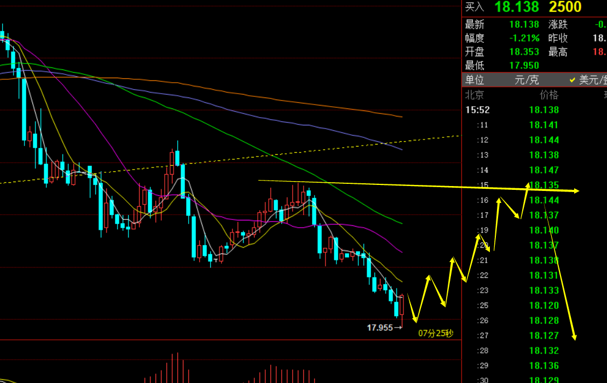Select the 元/克 unit option
This screenshot has height=383, width=607.
(x=527, y=80)
